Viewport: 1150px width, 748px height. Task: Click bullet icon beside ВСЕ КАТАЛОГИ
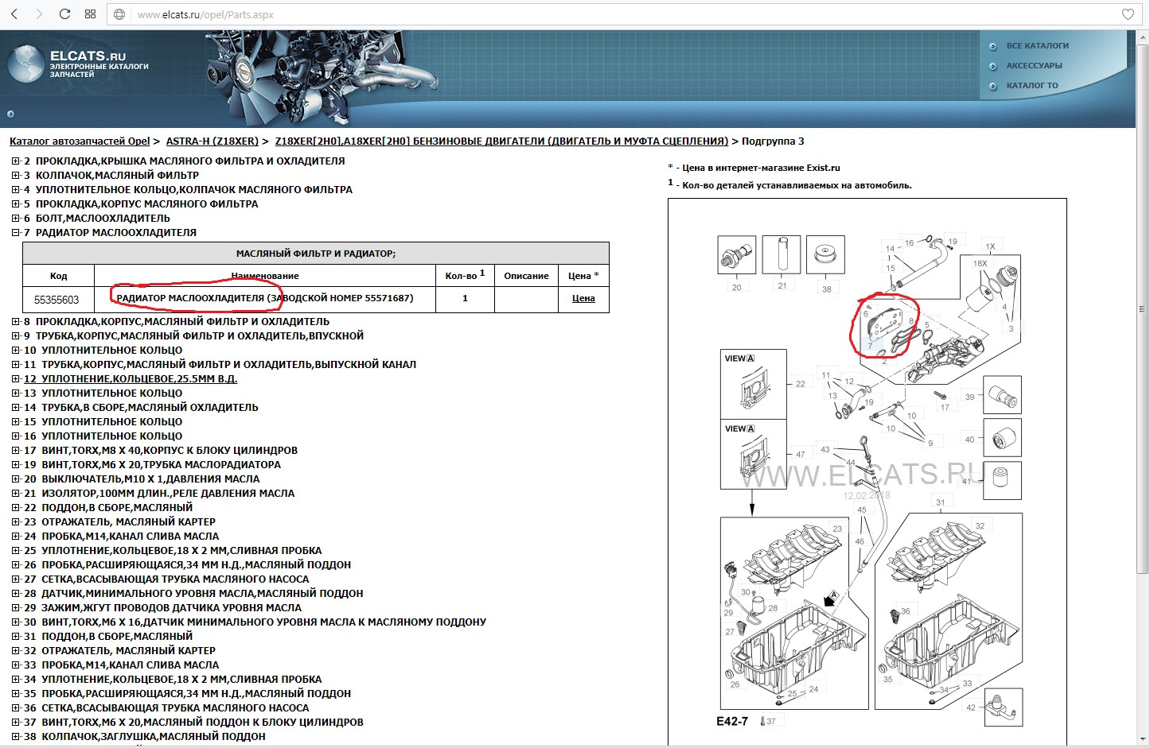pyautogui.click(x=992, y=46)
